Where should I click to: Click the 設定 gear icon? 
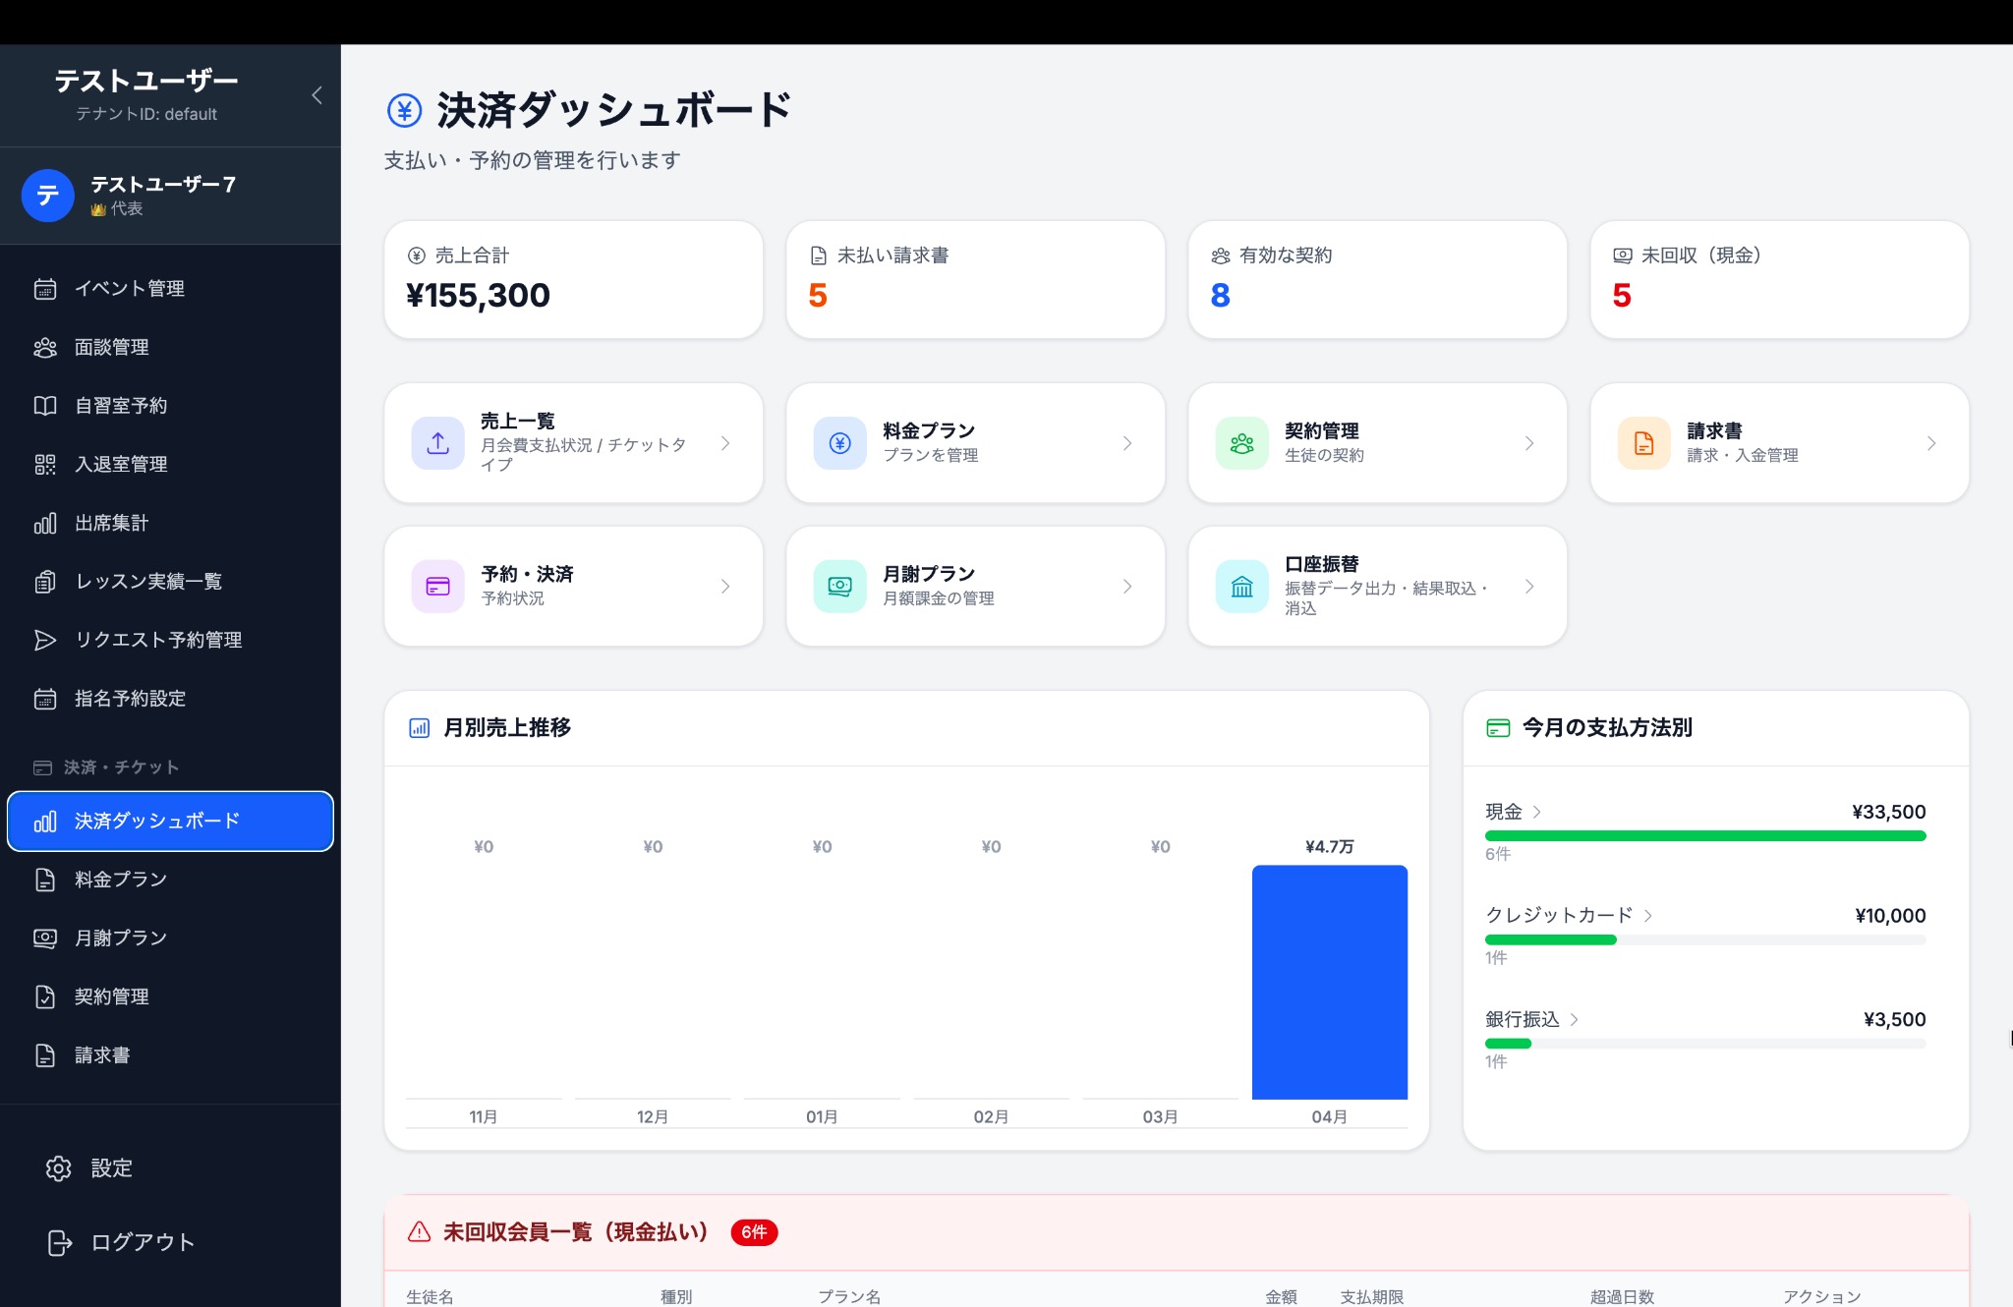point(57,1168)
